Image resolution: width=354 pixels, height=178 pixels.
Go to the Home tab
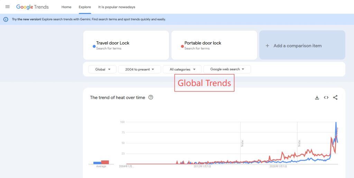point(66,7)
